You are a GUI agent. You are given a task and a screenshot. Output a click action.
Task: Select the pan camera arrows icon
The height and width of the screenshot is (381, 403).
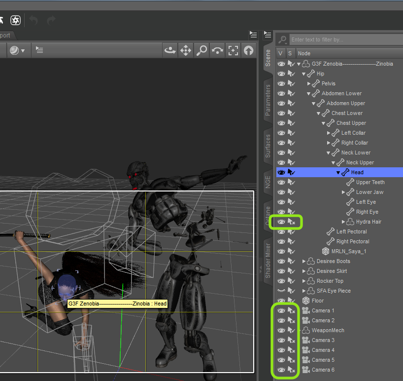click(x=186, y=50)
